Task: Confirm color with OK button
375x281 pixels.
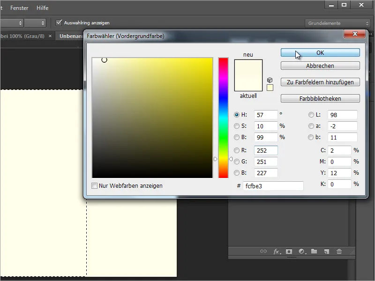Action: 320,52
